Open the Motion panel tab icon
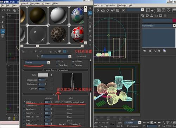 click(156, 16)
